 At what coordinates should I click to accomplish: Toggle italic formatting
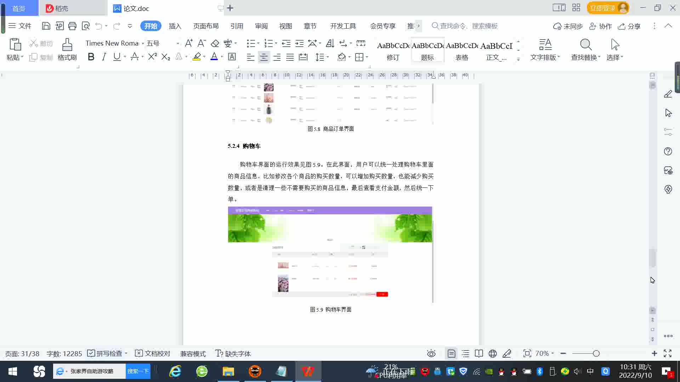[x=104, y=57]
